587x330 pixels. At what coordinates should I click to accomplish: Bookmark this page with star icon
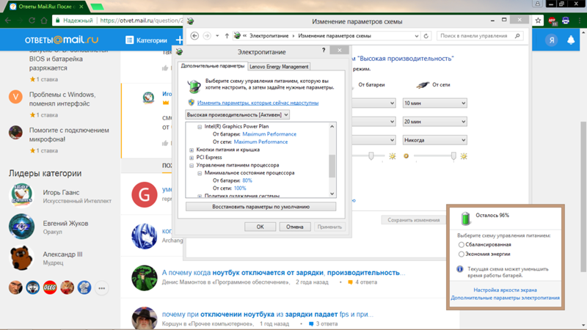click(x=538, y=21)
